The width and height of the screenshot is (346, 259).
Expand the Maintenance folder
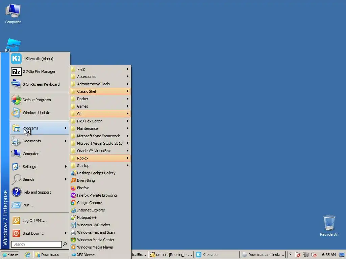pyautogui.click(x=100, y=128)
